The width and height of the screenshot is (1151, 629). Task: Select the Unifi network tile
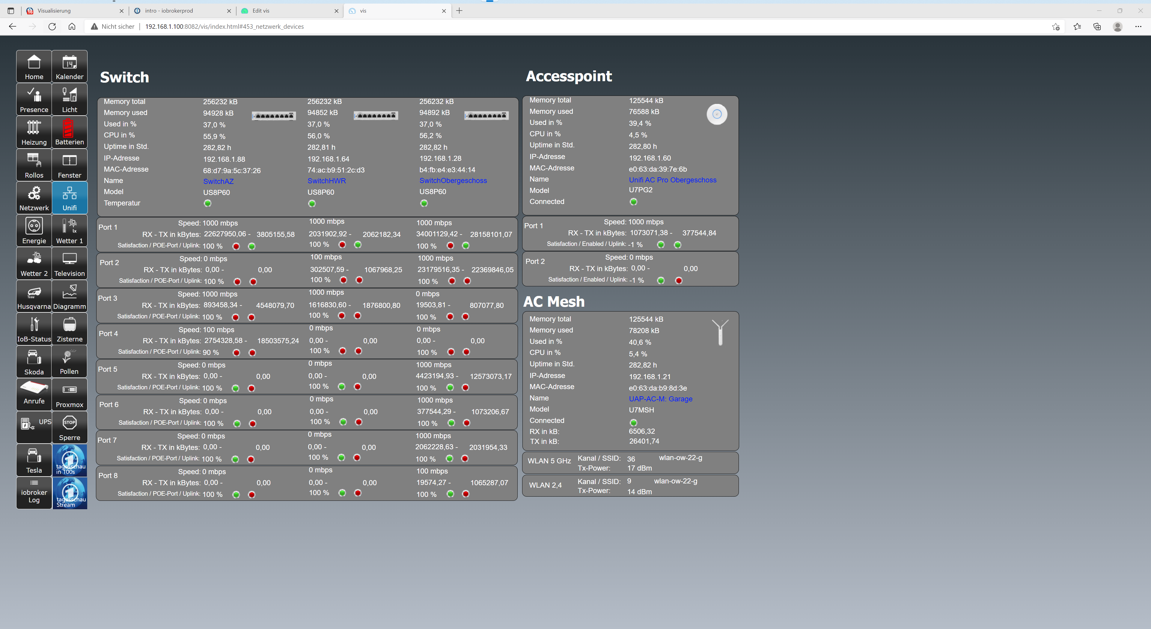point(69,198)
